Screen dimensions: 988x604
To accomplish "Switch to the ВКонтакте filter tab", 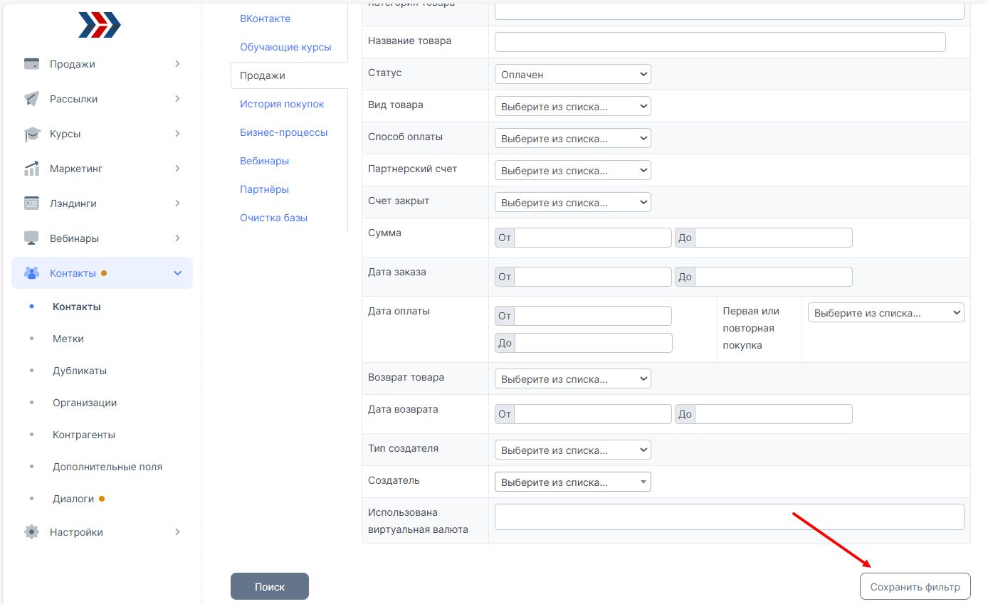I will click(x=266, y=18).
